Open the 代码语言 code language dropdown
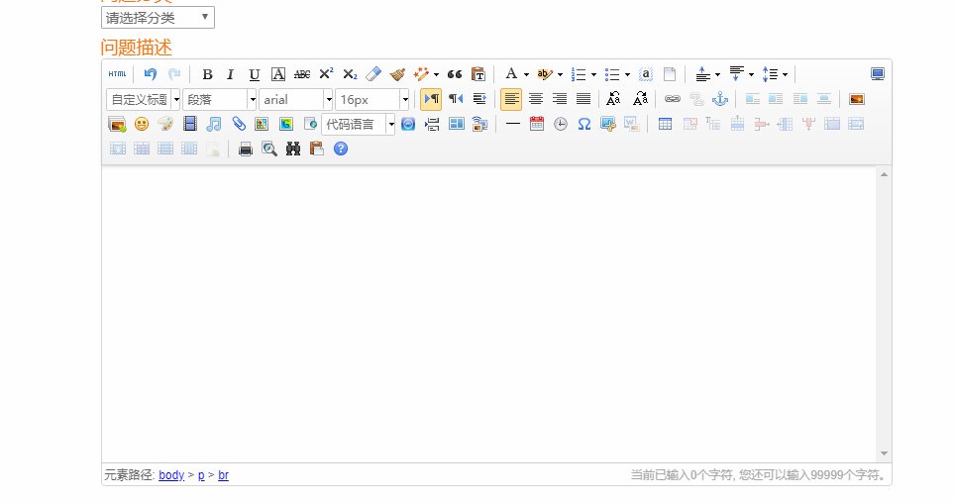The image size is (954, 503). (x=359, y=125)
